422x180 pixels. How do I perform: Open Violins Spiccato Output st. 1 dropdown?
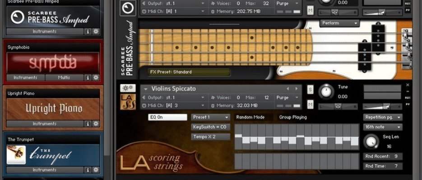click(x=174, y=98)
